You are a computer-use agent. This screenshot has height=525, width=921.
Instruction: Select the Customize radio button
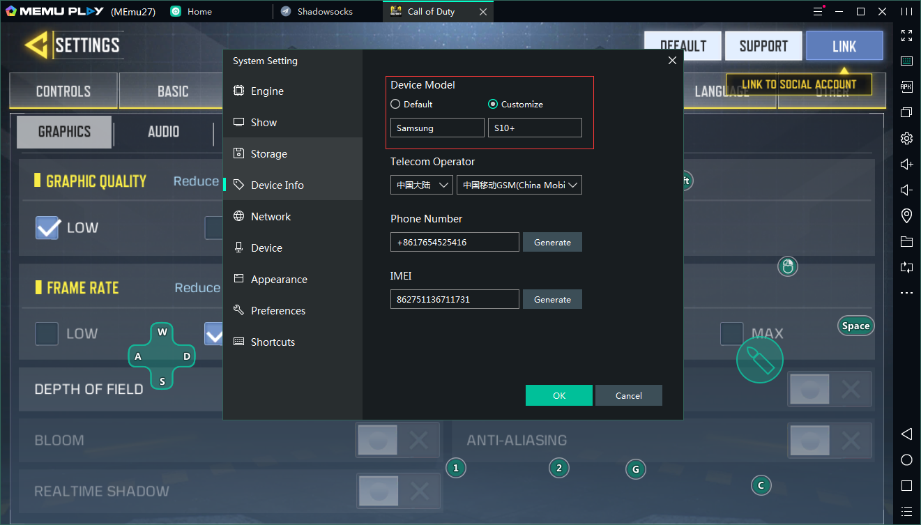point(493,104)
